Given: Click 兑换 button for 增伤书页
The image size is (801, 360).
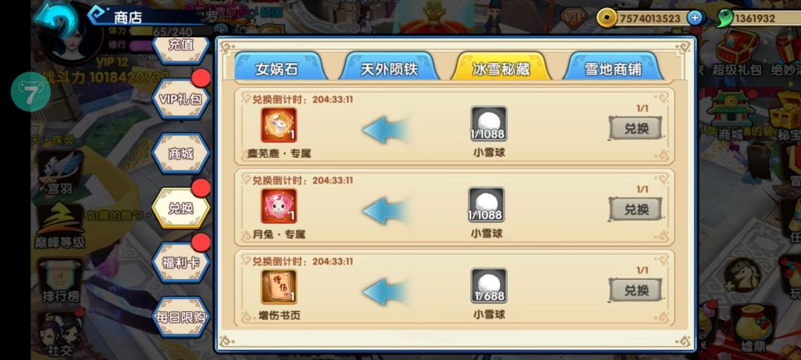Looking at the screenshot, I should [636, 290].
